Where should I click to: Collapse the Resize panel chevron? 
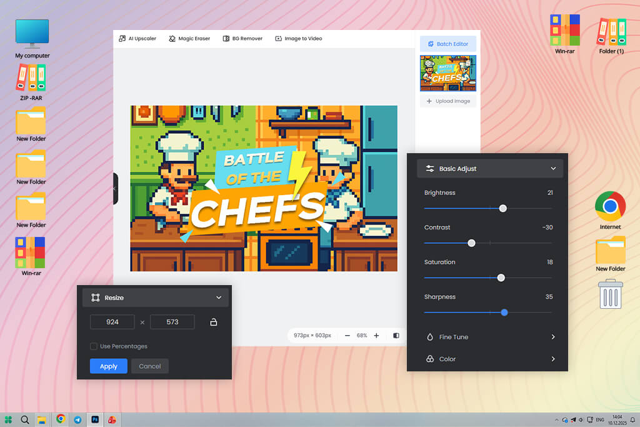(x=219, y=298)
